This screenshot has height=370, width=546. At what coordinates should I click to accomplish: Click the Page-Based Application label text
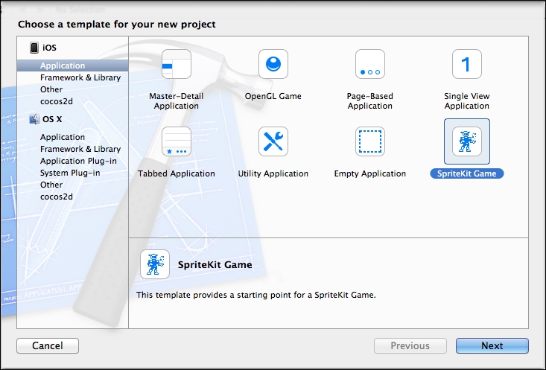369,101
